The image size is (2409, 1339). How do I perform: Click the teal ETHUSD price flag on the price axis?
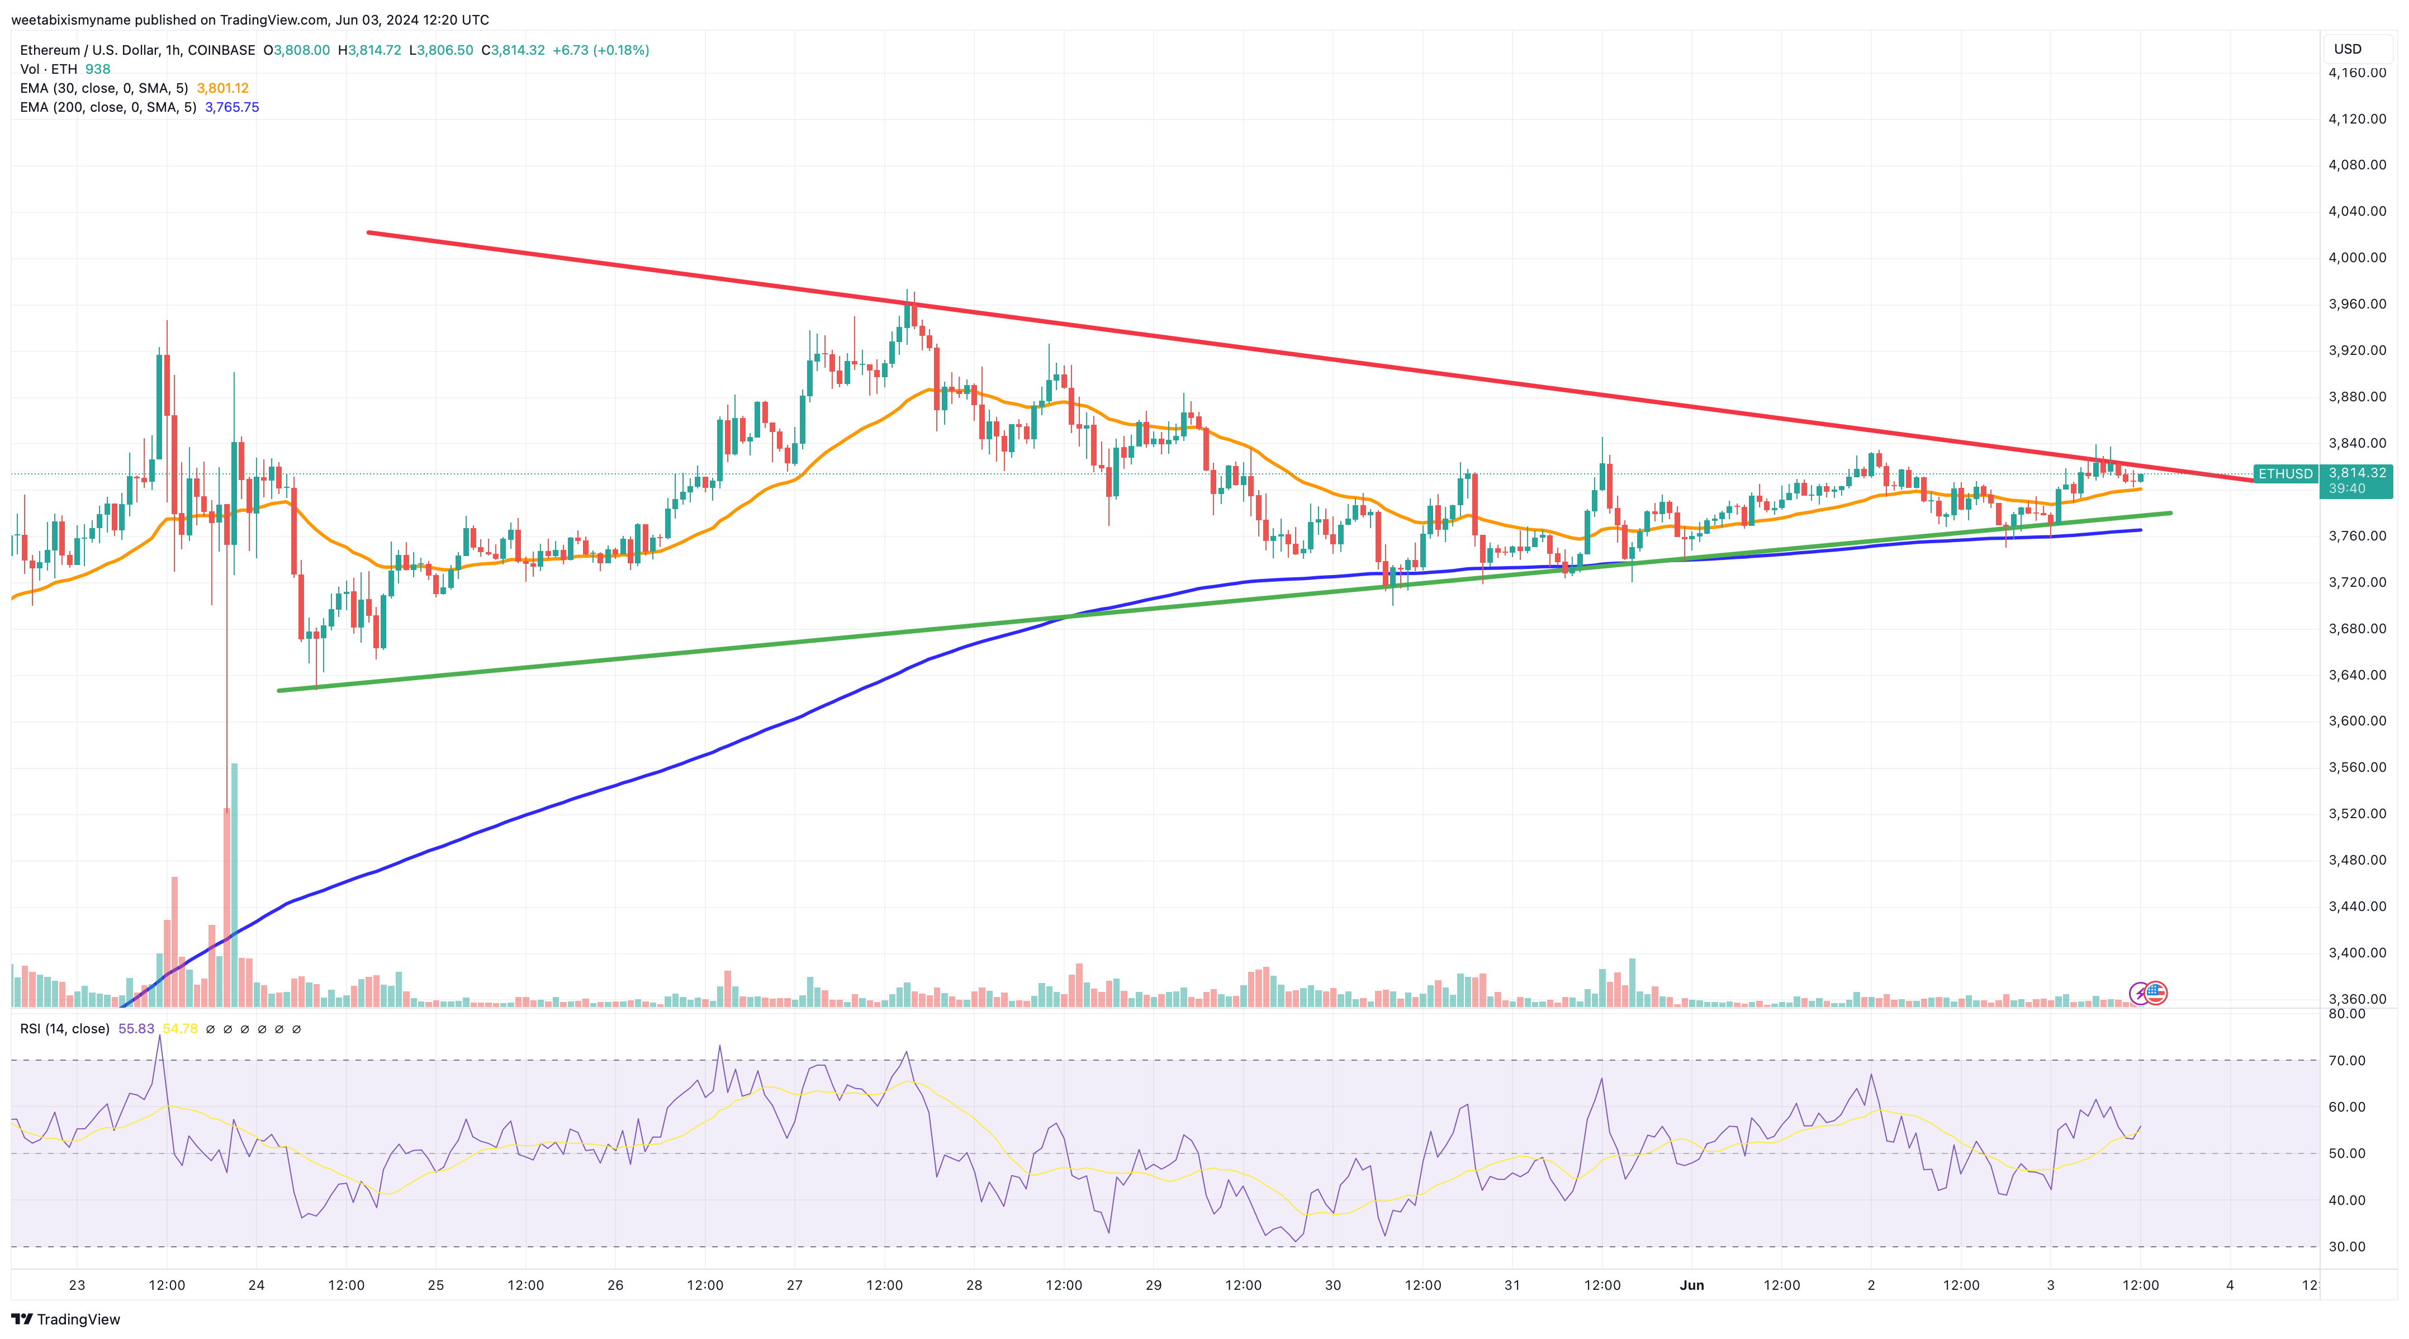click(2287, 474)
